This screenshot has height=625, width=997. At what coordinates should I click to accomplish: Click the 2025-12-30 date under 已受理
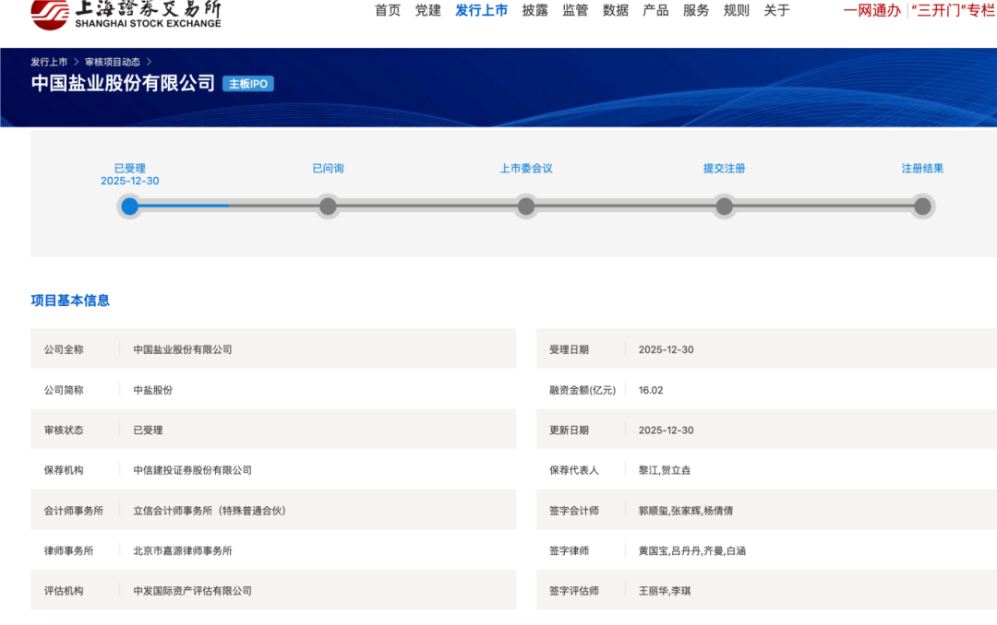point(130,181)
